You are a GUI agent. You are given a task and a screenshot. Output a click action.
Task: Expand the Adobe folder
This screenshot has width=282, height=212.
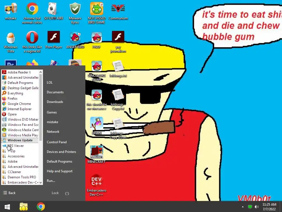tap(20, 161)
